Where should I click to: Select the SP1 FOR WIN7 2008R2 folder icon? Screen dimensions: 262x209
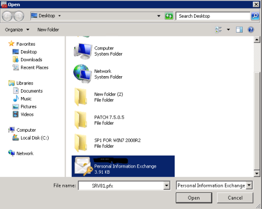(x=81, y=143)
